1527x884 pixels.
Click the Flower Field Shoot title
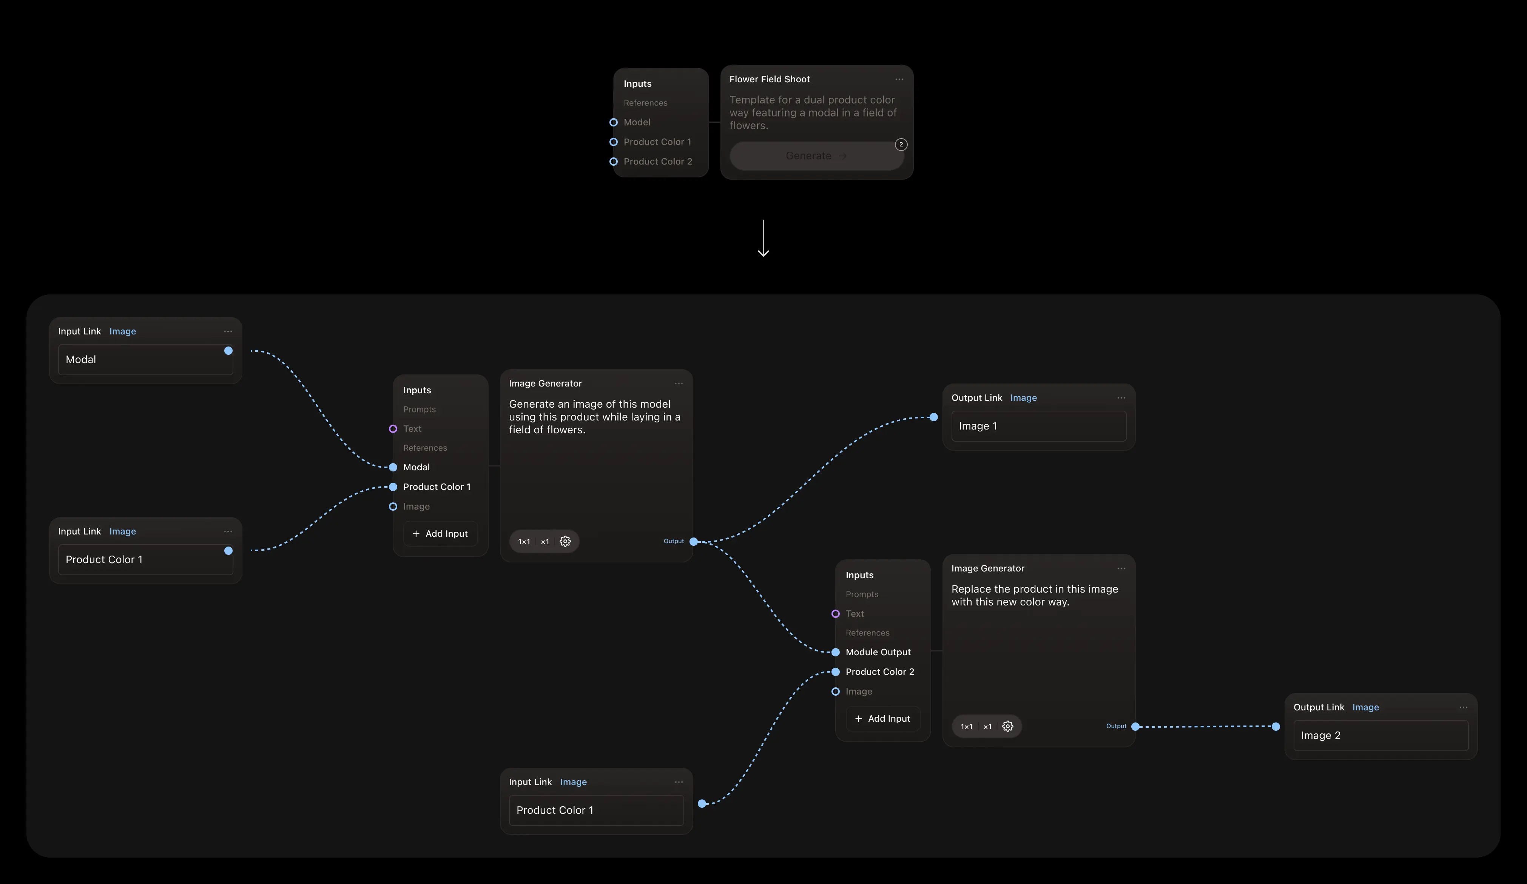coord(770,79)
